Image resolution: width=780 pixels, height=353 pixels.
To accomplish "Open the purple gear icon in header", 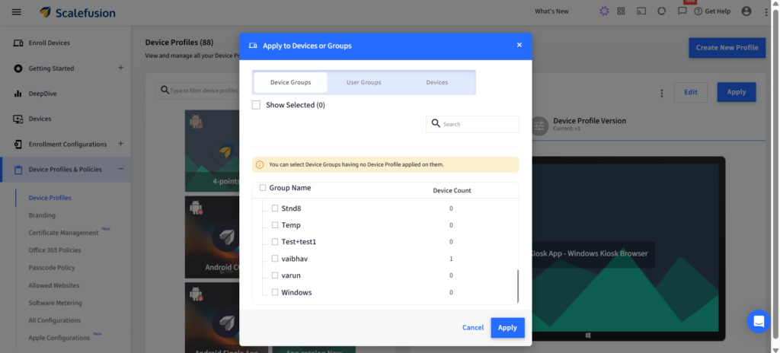I will coord(604,11).
